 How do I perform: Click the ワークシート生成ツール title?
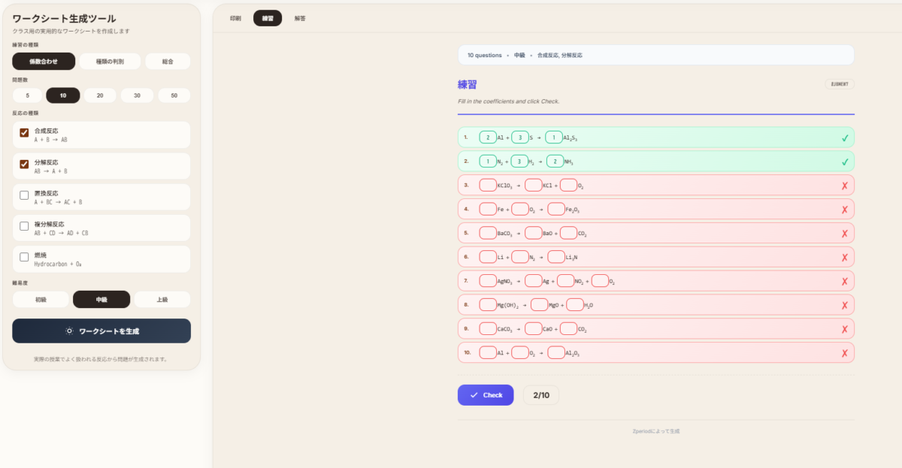tap(64, 19)
